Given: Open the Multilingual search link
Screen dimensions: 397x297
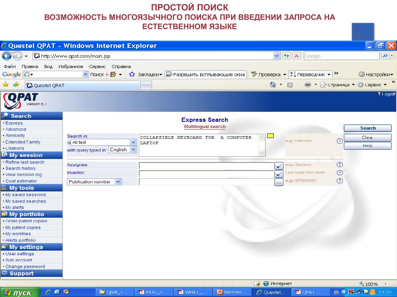Looking at the screenshot, I should 205,126.
